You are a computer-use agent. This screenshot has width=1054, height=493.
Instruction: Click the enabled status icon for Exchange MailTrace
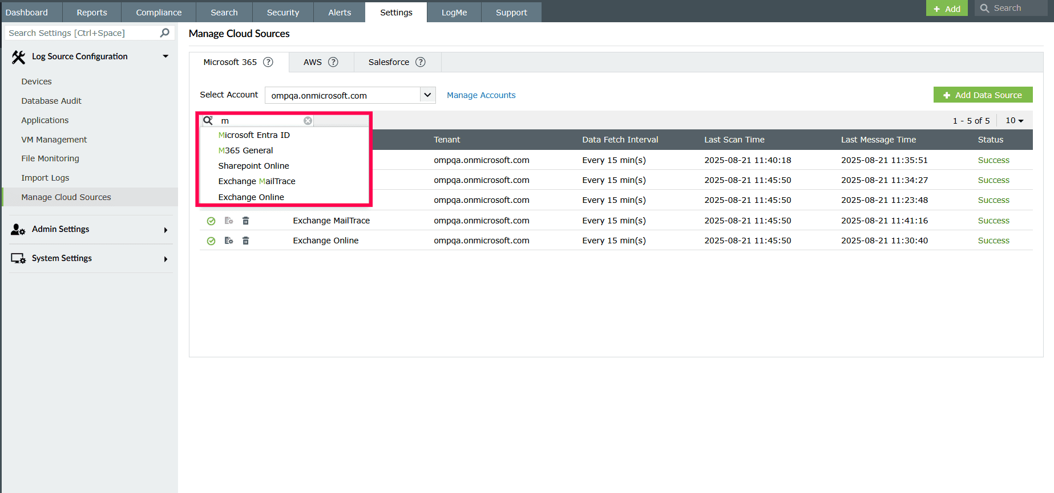pos(211,221)
